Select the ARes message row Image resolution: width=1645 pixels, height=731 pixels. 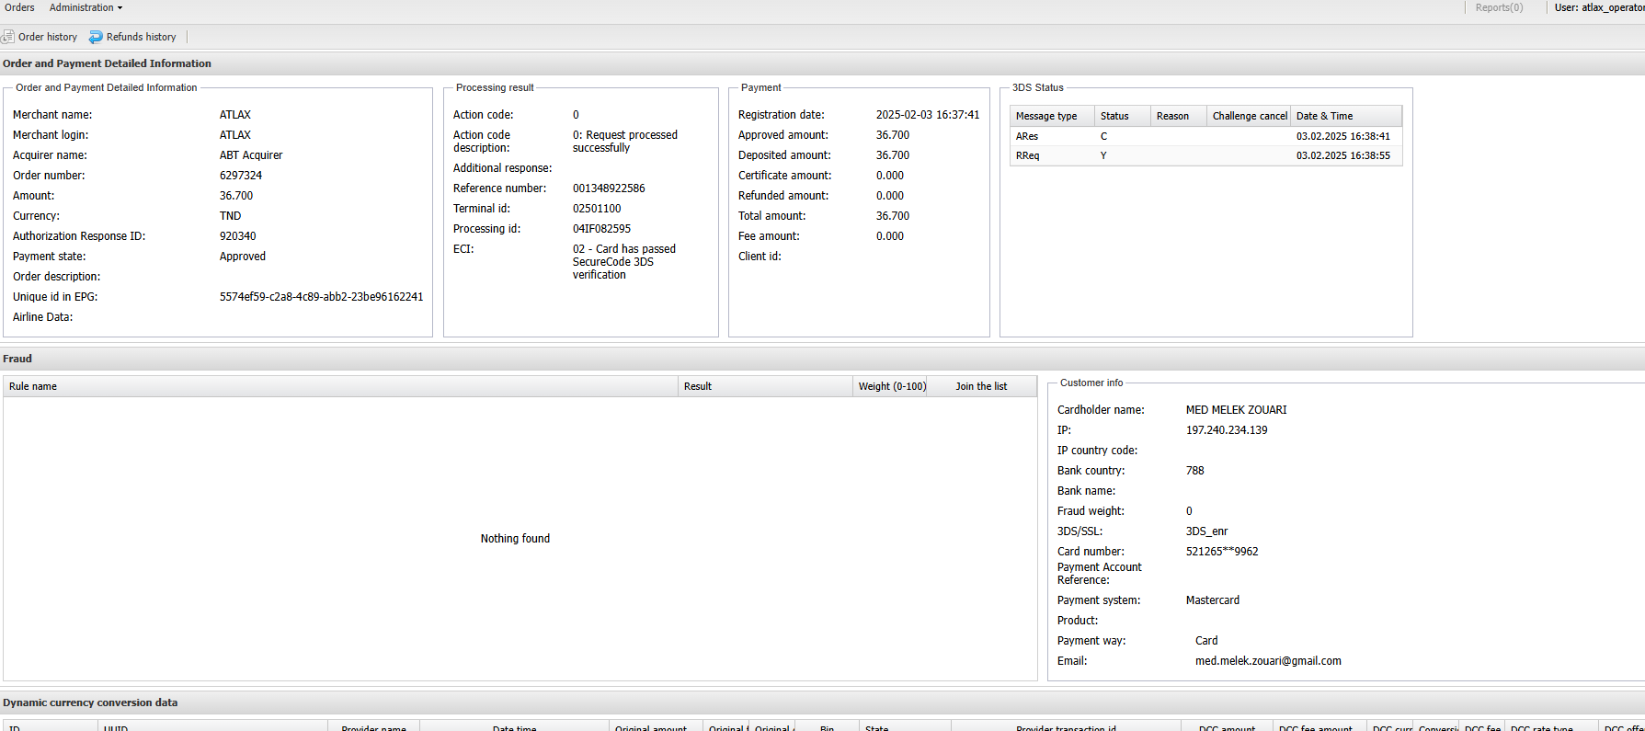[1205, 136]
